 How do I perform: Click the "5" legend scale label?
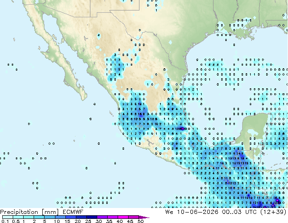click(x=45, y=221)
